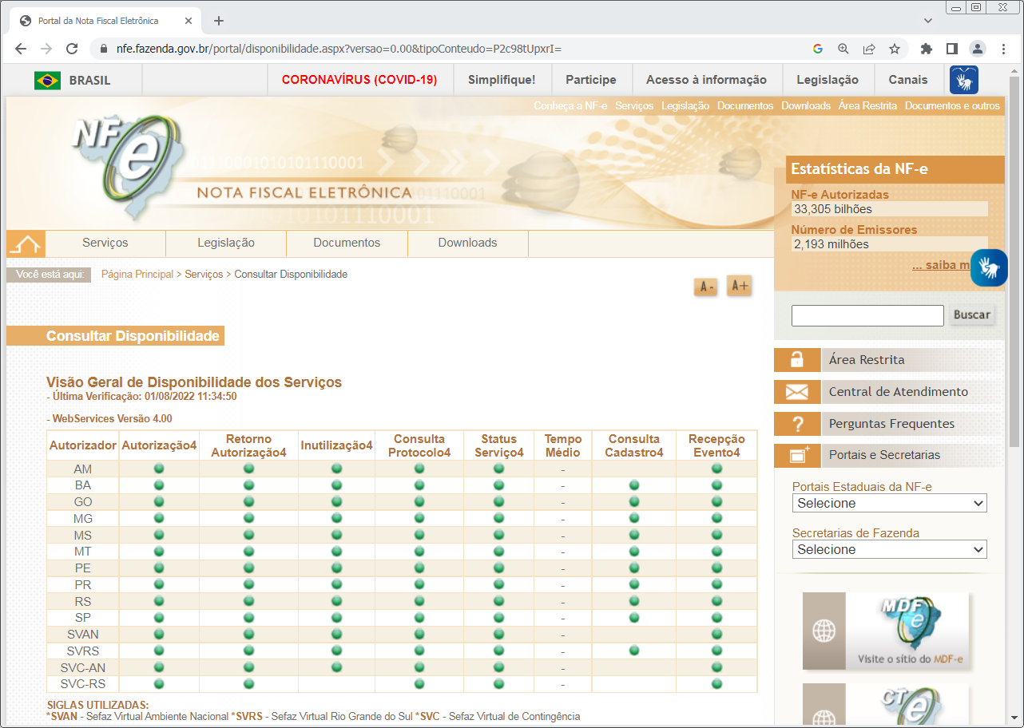Open VLibras accessibility hand icon widget
The width and height of the screenshot is (1024, 728).
pyautogui.click(x=989, y=268)
